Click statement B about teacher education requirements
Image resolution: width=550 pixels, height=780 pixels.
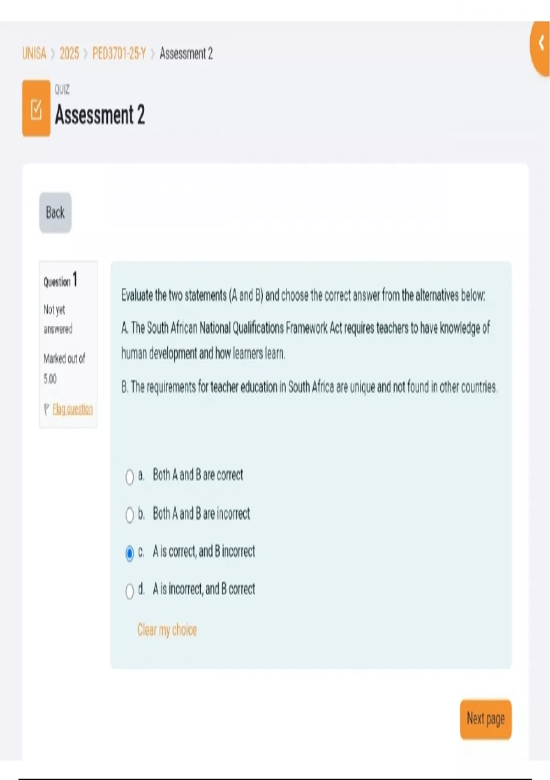(309, 387)
